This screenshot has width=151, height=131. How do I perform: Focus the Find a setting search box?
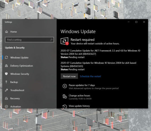click(29, 40)
